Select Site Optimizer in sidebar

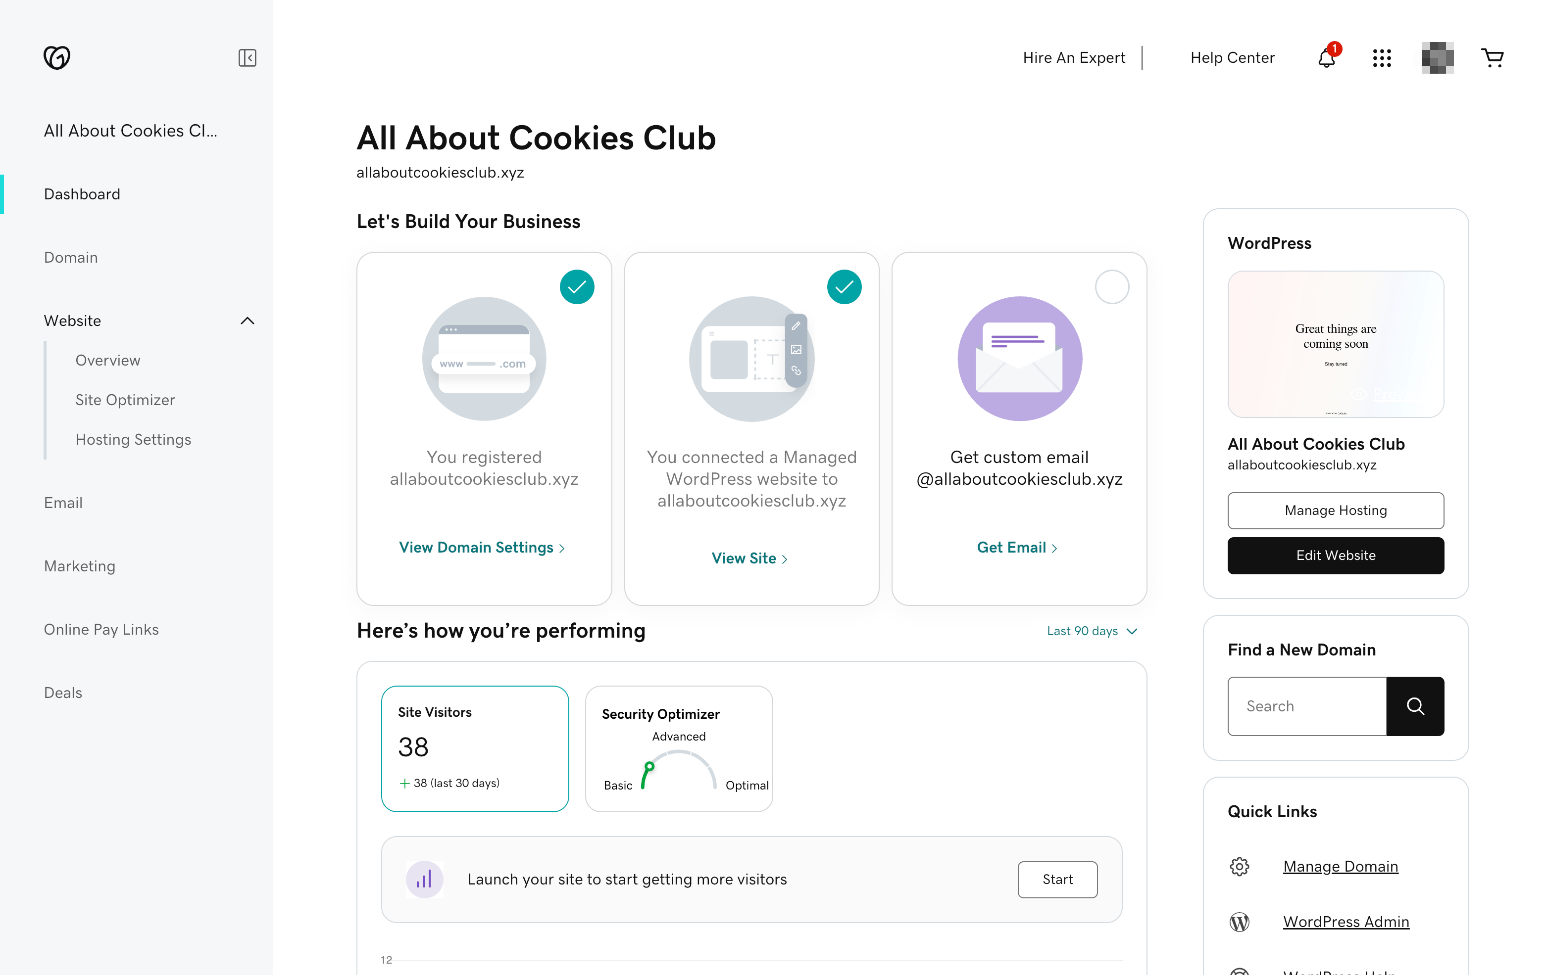coord(125,400)
